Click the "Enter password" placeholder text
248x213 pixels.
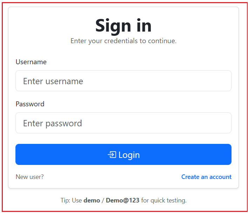(x=53, y=124)
